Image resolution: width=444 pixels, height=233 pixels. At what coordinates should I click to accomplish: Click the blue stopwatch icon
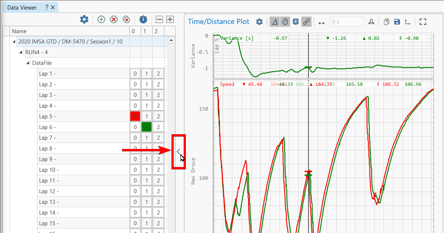pyautogui.click(x=143, y=19)
